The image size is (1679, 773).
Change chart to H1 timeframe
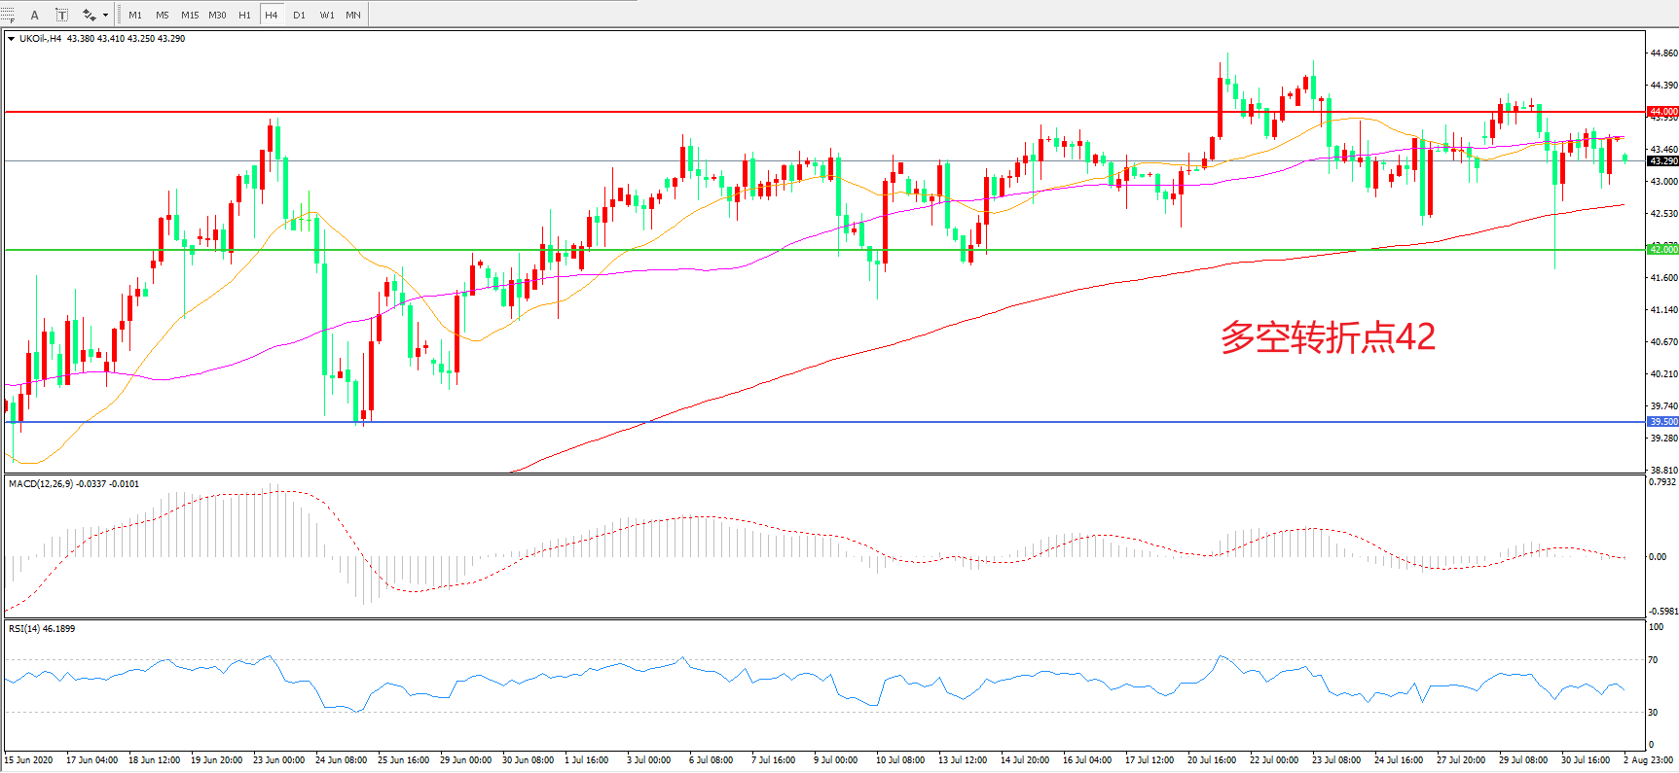click(244, 15)
